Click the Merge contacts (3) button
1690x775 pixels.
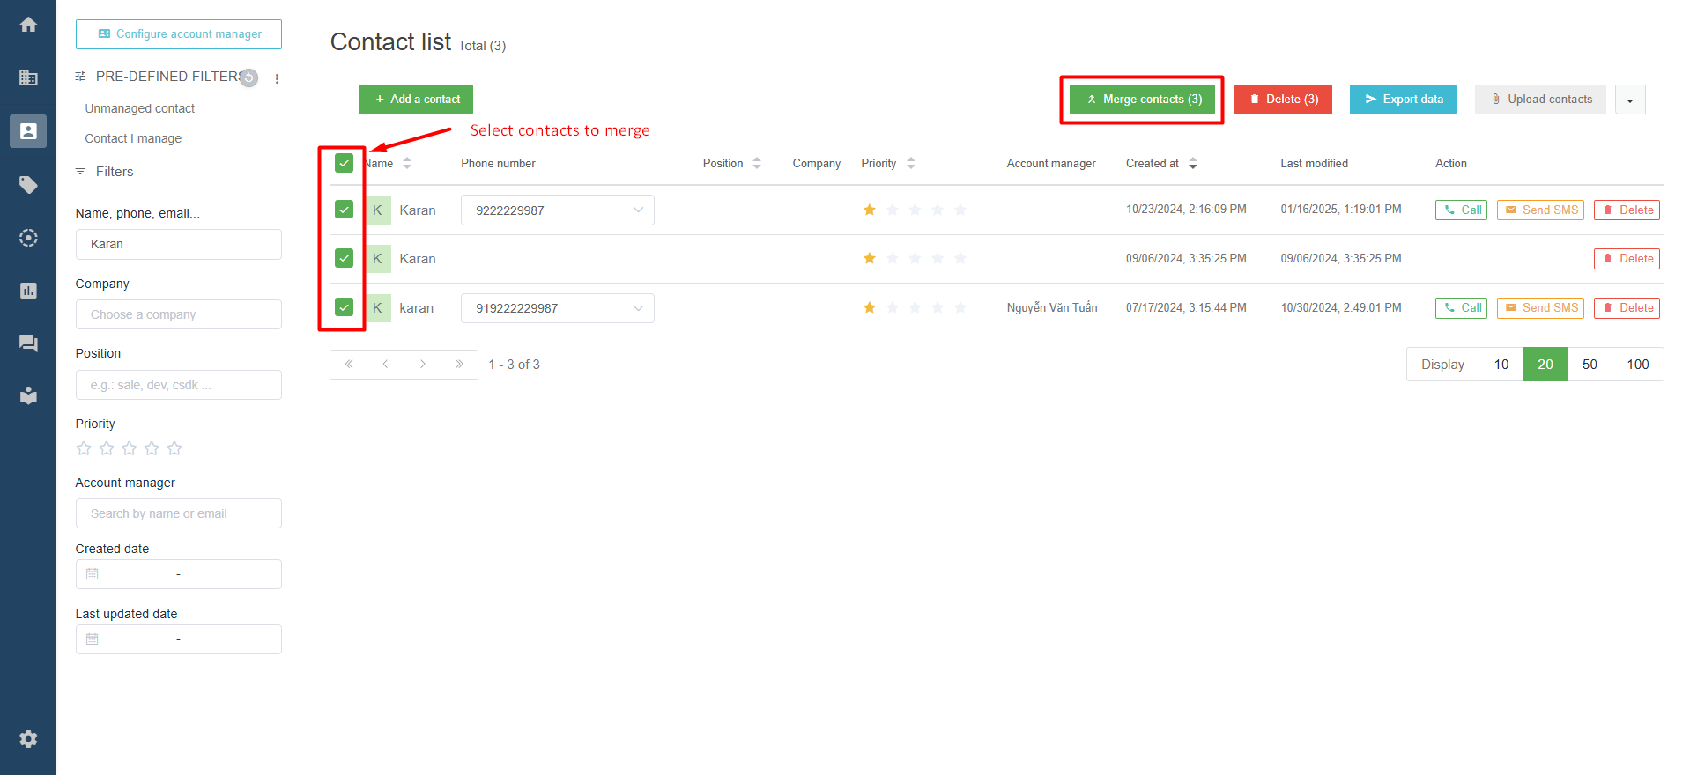point(1142,100)
